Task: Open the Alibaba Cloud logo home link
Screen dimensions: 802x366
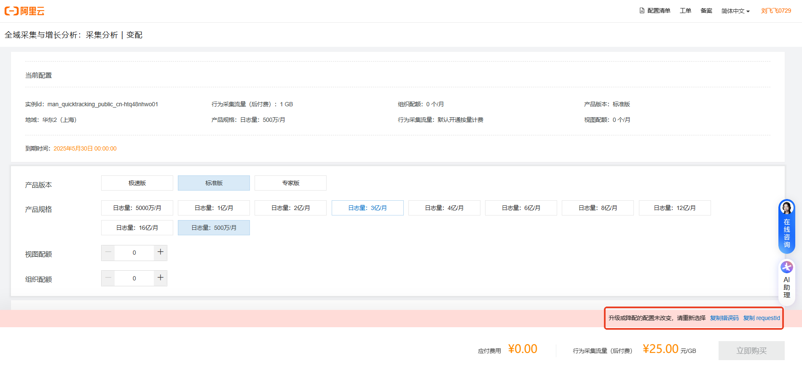Action: pos(24,11)
